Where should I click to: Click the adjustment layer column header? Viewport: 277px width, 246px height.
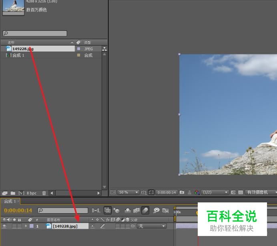122,220
